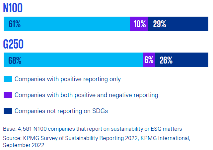Click 'Companies not reporting on SDGs' legend label
The width and height of the screenshot is (213, 150).
click(61, 111)
